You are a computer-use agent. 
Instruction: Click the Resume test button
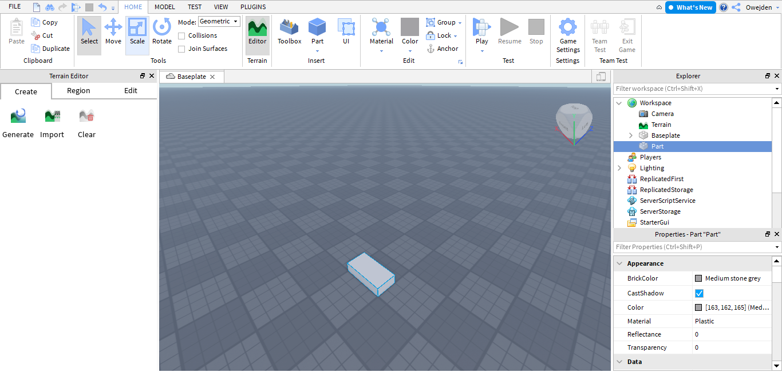[510, 31]
